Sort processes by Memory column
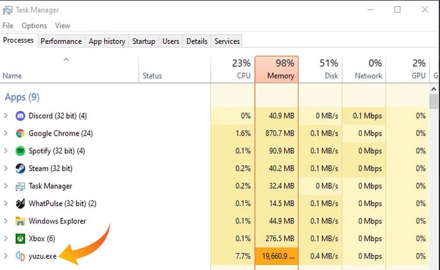Screen dimensions: 440x270 pos(277,69)
